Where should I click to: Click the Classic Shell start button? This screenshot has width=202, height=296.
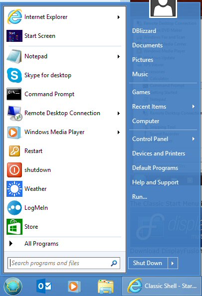(13, 287)
